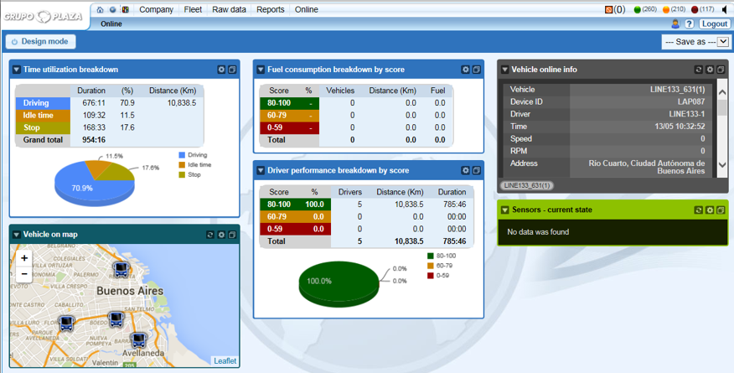Image resolution: width=734 pixels, height=373 pixels.
Task: Click the Grupo Plaza logo
Action: click(43, 17)
